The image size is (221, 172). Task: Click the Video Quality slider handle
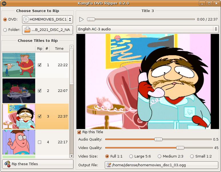pos(180,148)
